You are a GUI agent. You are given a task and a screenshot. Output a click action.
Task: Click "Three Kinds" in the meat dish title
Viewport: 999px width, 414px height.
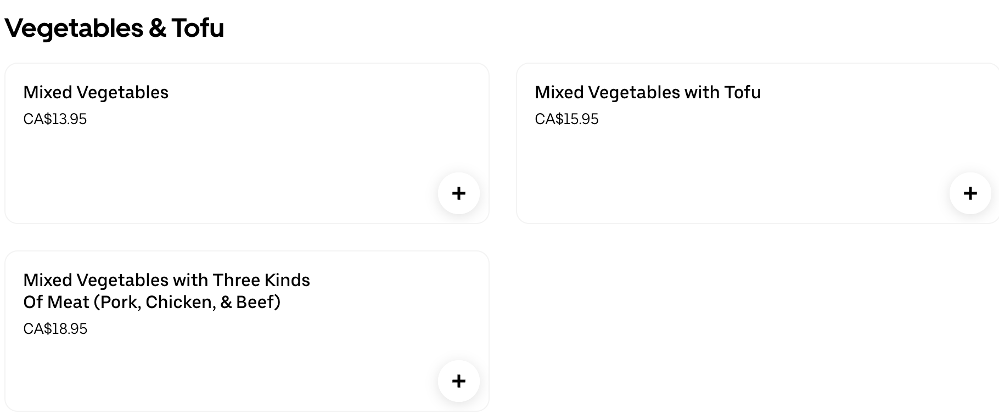click(261, 280)
